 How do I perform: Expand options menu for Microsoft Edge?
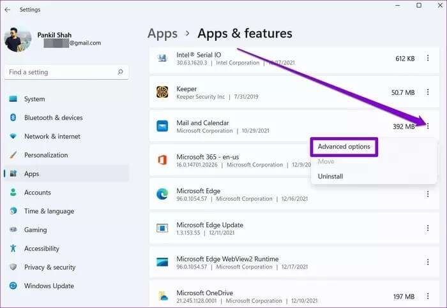pyautogui.click(x=428, y=194)
